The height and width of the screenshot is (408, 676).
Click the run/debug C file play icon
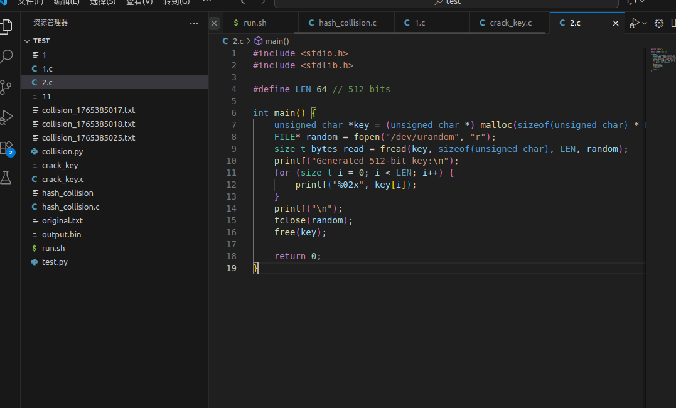tap(634, 23)
